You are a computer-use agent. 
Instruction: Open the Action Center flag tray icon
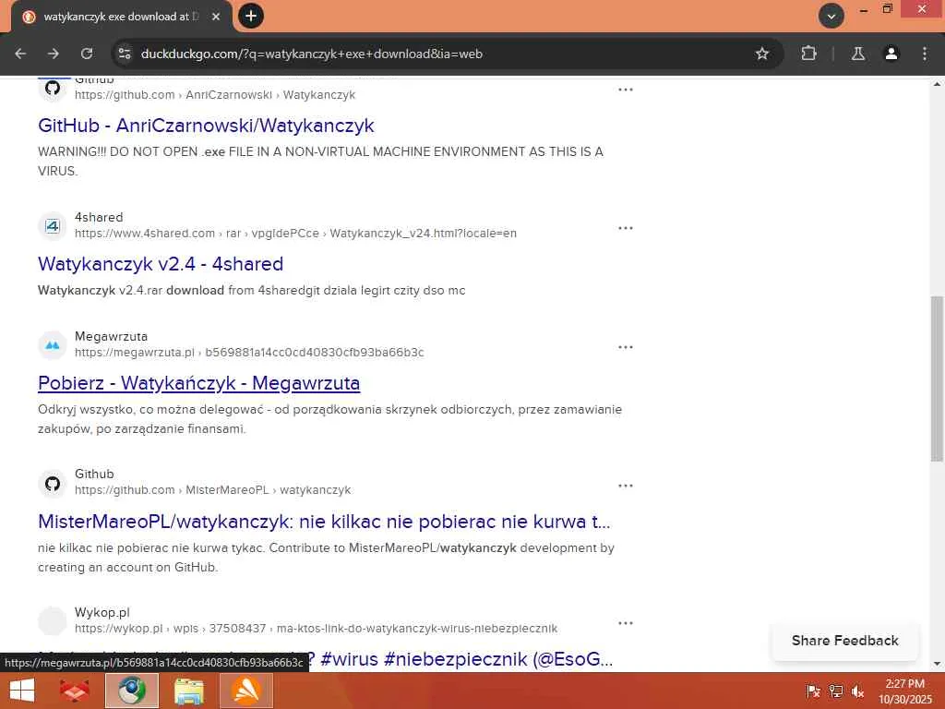(813, 691)
